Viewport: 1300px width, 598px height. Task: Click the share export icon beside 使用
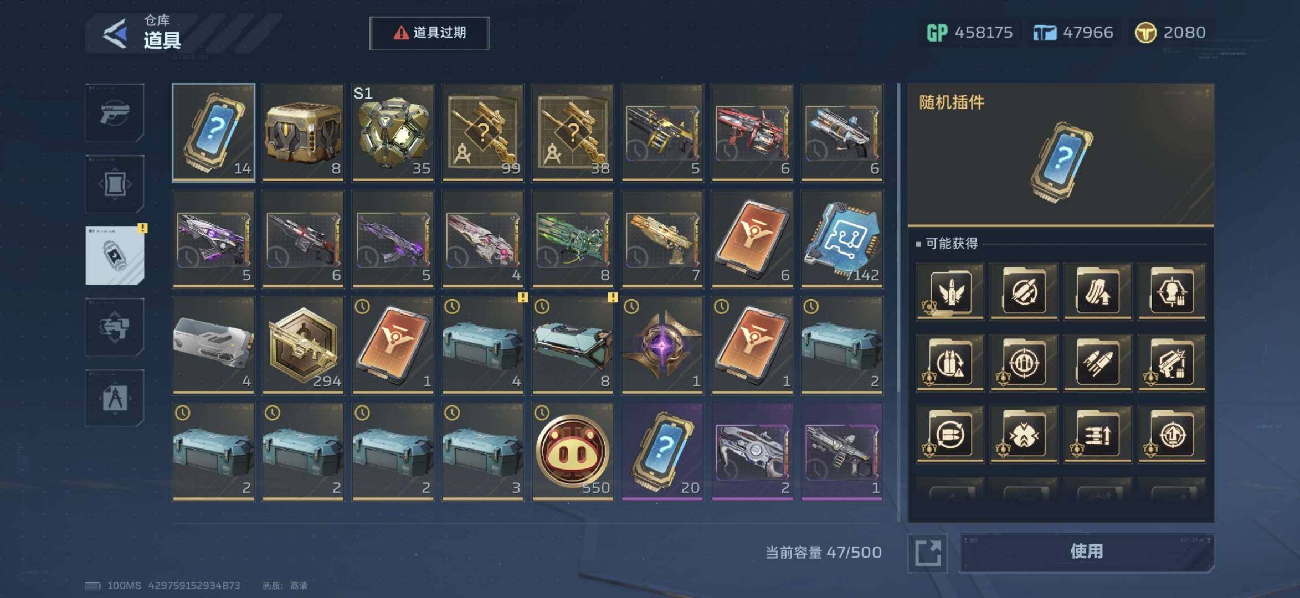(928, 553)
